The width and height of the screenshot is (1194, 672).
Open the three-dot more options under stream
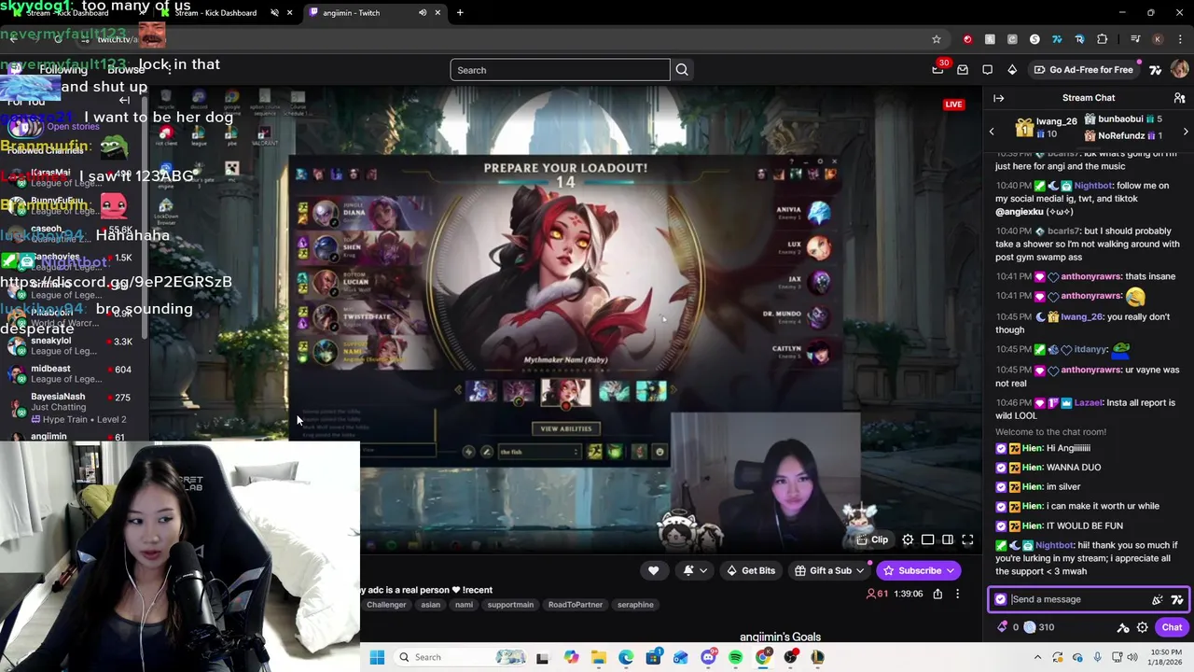point(957,594)
